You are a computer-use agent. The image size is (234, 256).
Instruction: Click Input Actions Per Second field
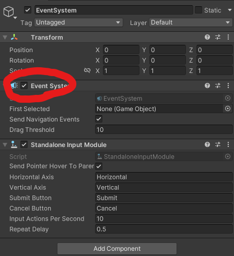coord(164,218)
